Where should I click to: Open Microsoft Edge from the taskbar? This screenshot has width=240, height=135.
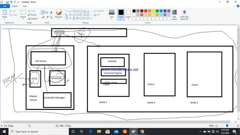90,132
